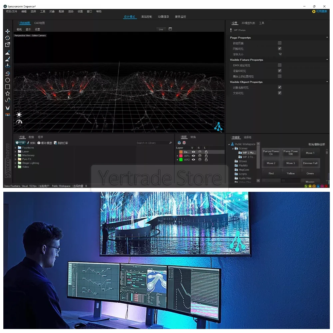Click the window/fullscreen icon next to Live
333x333 pixels.
pyautogui.click(x=170, y=29)
